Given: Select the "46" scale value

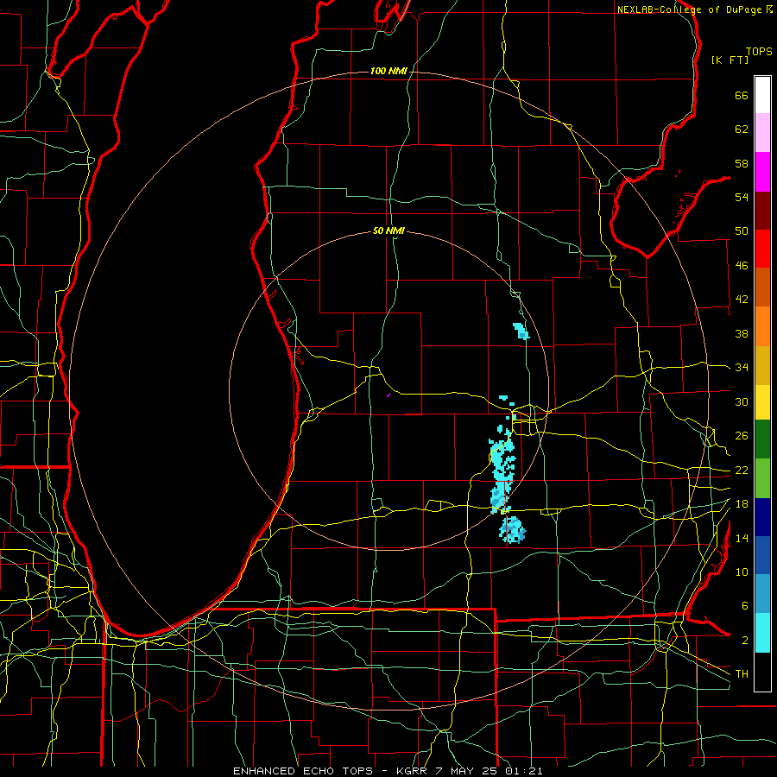Looking at the screenshot, I should [x=742, y=266].
